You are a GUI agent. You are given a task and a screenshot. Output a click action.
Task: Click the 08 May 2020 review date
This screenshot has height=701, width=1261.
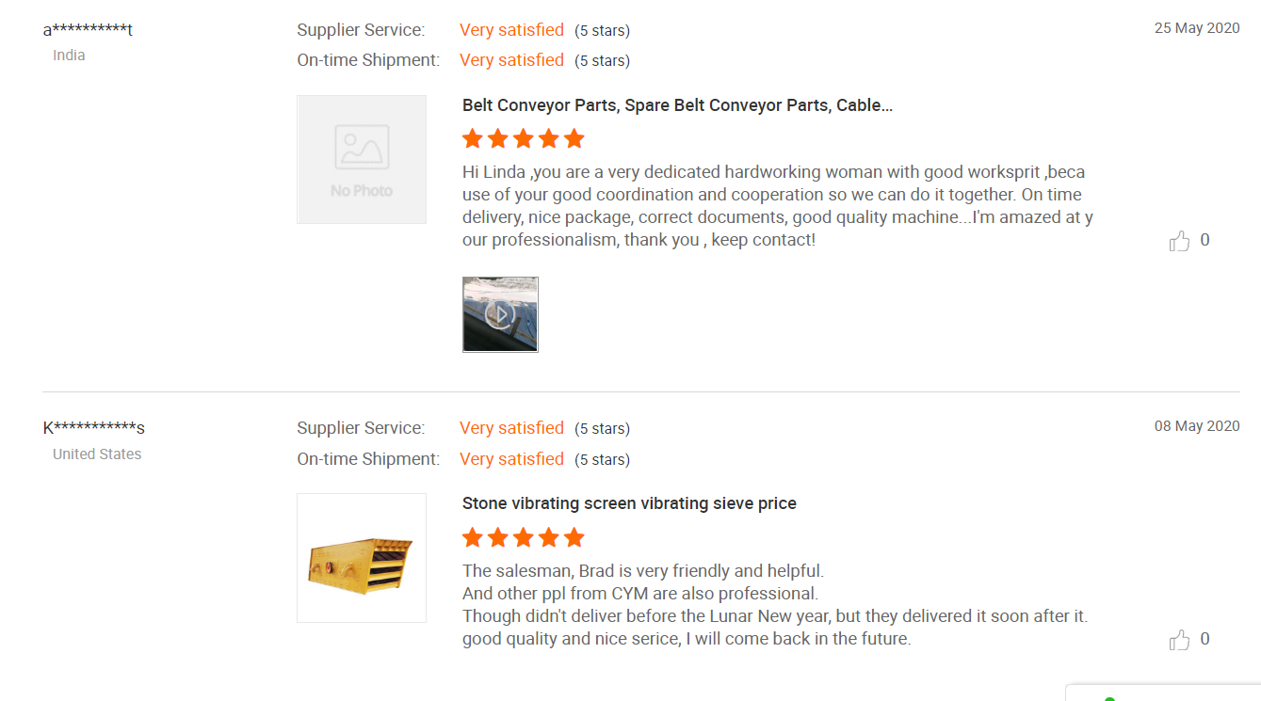coord(1197,426)
